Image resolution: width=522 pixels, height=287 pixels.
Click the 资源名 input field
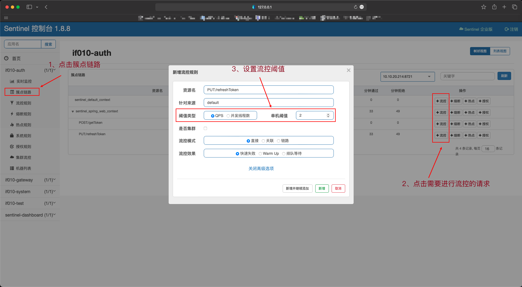pos(268,90)
